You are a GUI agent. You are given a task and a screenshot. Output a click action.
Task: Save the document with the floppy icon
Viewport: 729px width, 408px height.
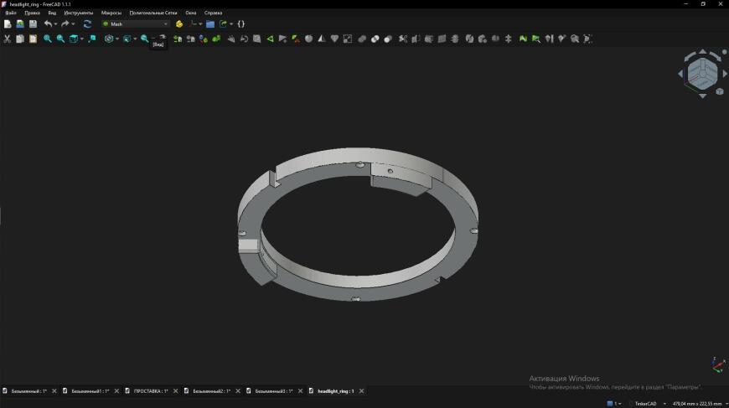coord(33,23)
